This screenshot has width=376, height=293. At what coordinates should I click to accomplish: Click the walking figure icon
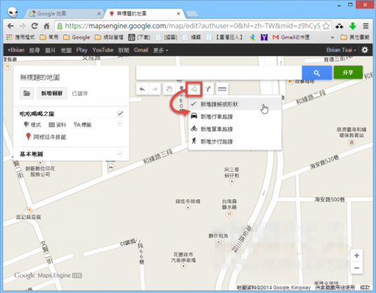(x=194, y=141)
